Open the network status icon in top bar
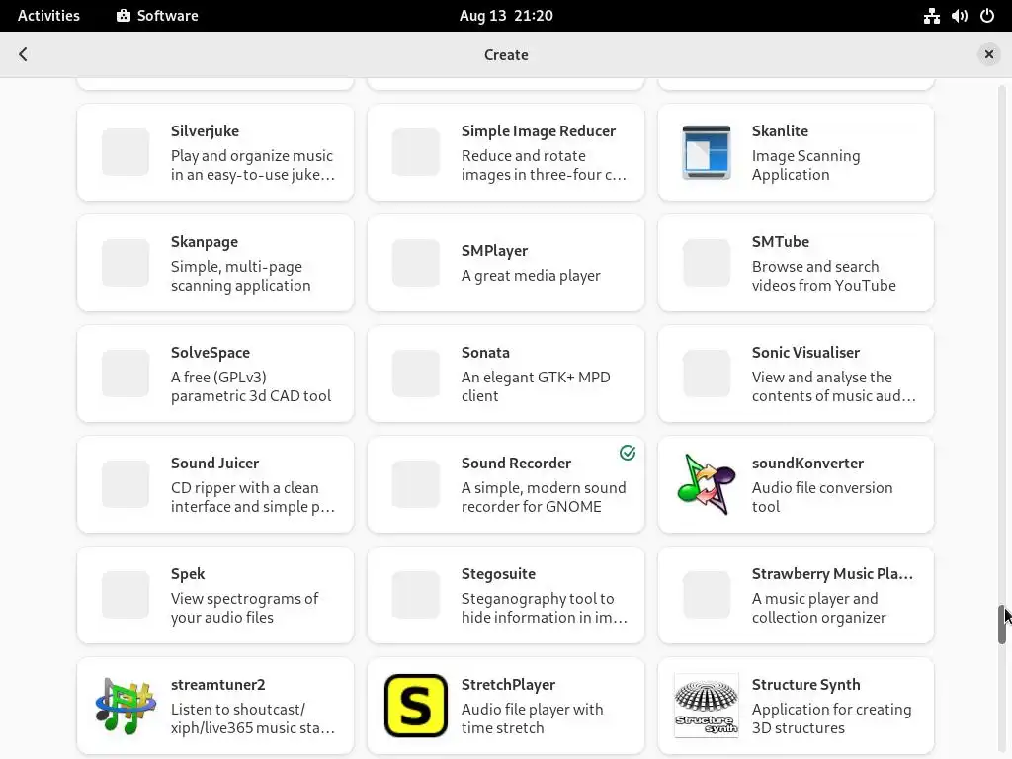 pyautogui.click(x=931, y=16)
